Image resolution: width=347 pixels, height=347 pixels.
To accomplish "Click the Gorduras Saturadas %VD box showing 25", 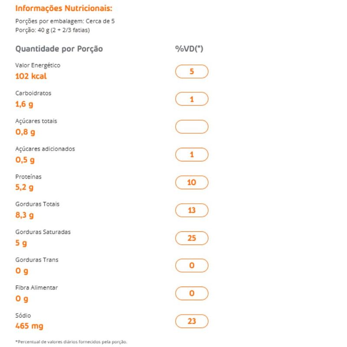I will (192, 238).
